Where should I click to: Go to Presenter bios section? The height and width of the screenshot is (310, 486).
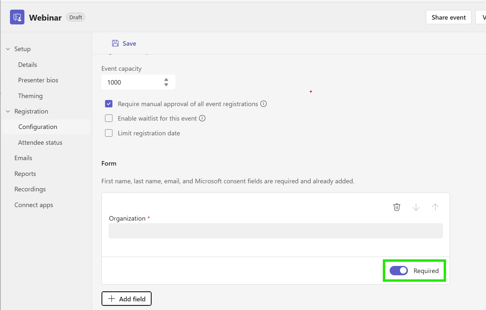[x=38, y=80]
